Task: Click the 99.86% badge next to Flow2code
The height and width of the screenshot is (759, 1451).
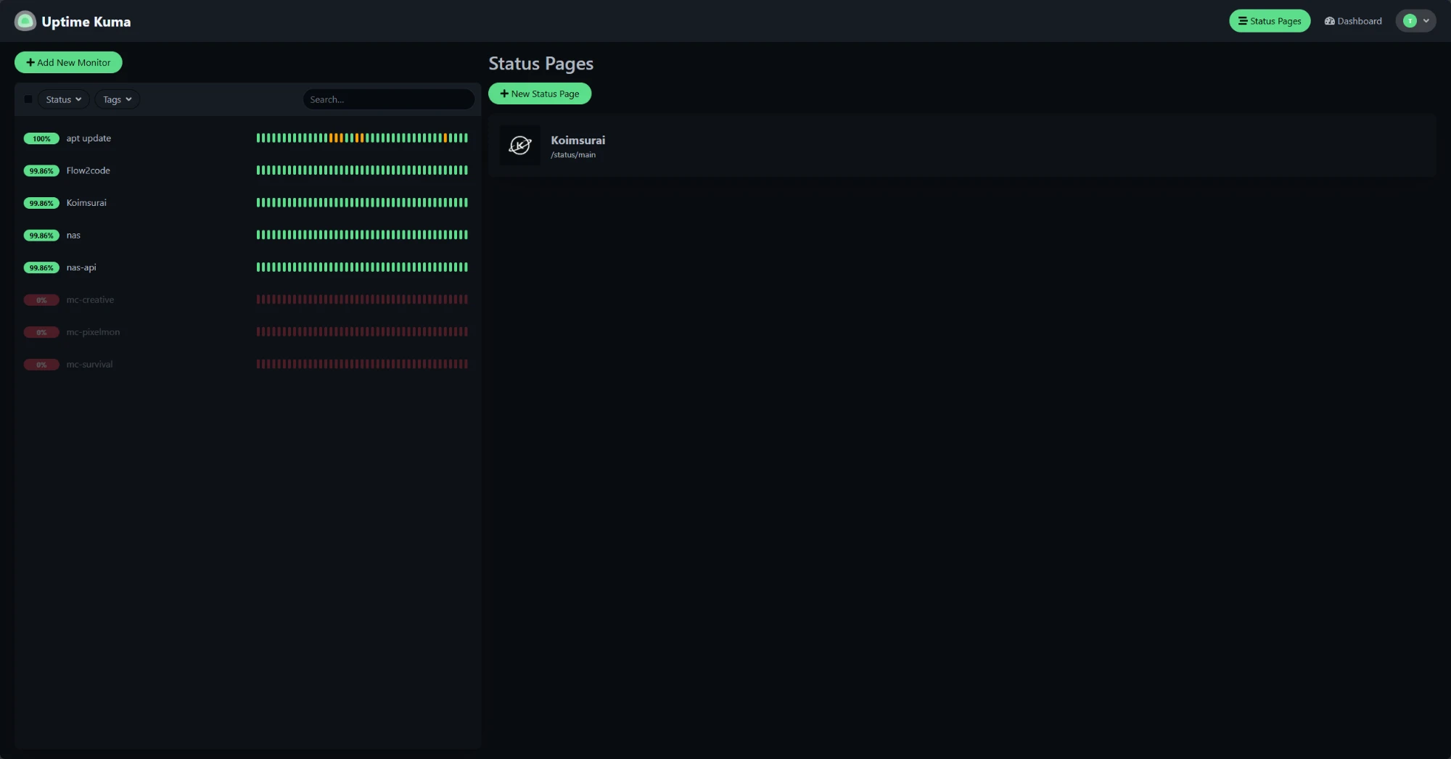Action: point(41,171)
